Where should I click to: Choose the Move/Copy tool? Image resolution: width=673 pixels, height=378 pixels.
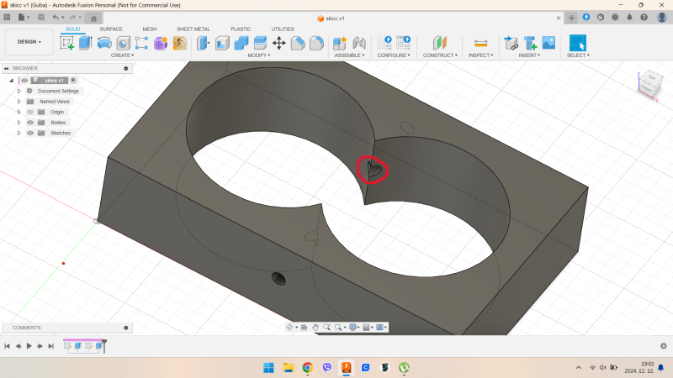tap(279, 43)
